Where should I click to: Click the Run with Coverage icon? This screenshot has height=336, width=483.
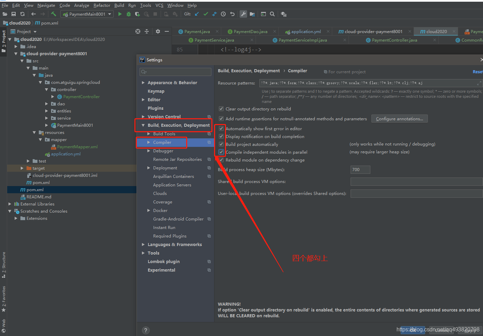(x=137, y=14)
